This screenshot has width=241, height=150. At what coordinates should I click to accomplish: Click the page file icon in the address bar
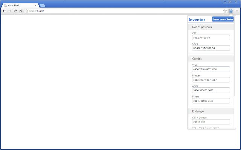27,11
